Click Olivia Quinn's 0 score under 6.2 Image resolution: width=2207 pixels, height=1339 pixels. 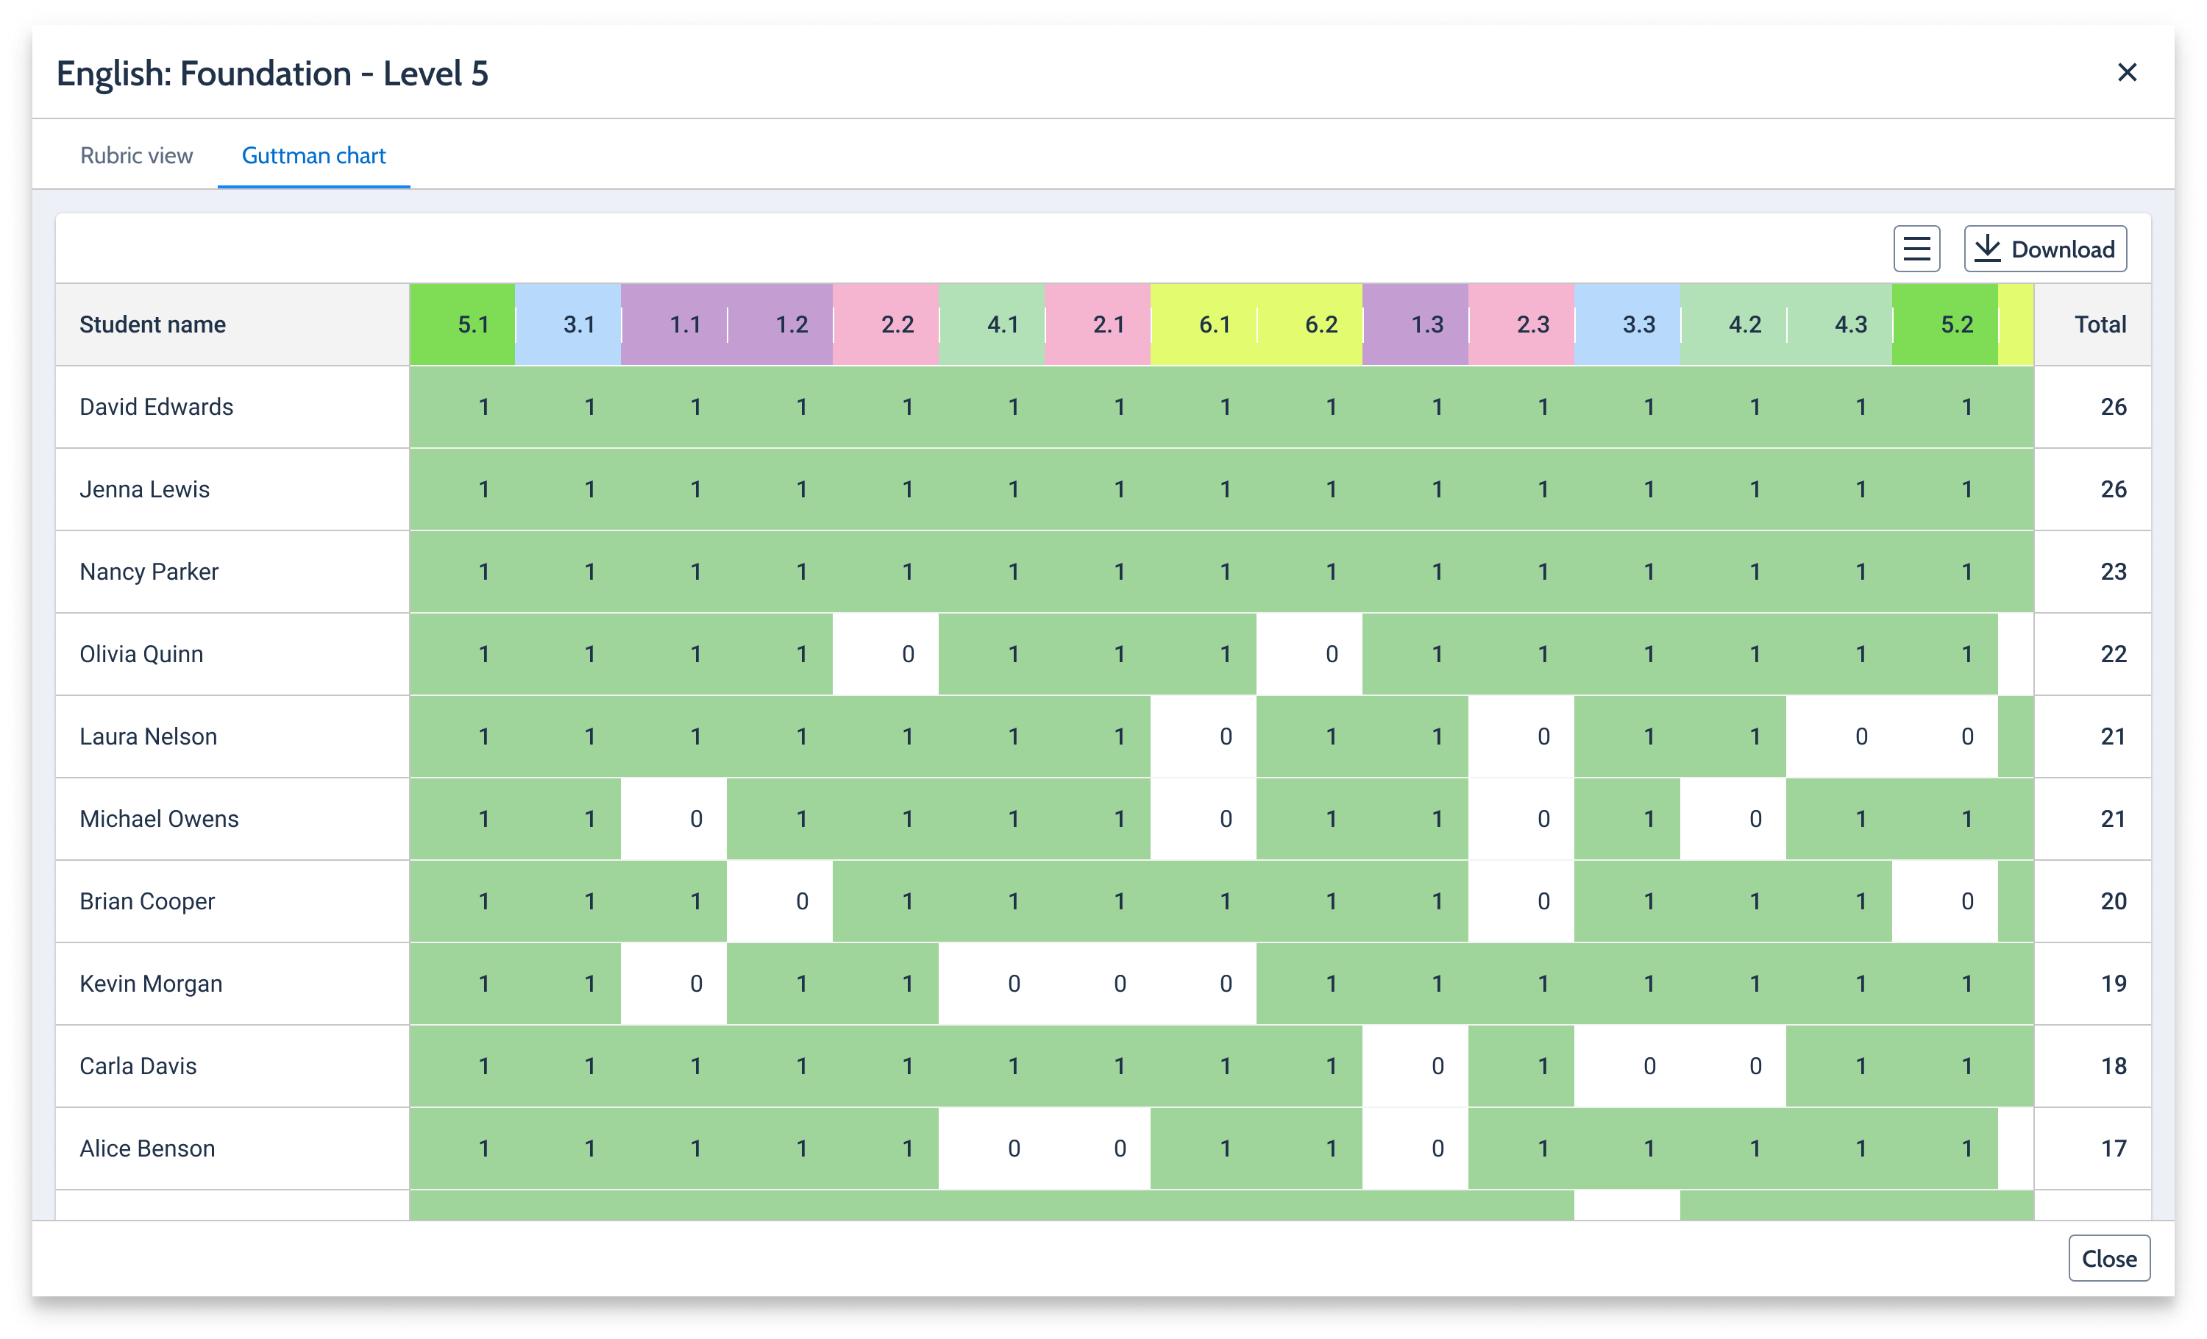[x=1309, y=654]
